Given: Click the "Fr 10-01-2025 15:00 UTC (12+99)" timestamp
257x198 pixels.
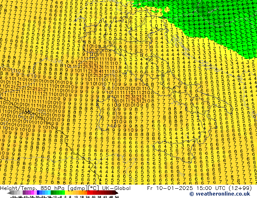Looking at the screenshot, I should [x=199, y=188].
